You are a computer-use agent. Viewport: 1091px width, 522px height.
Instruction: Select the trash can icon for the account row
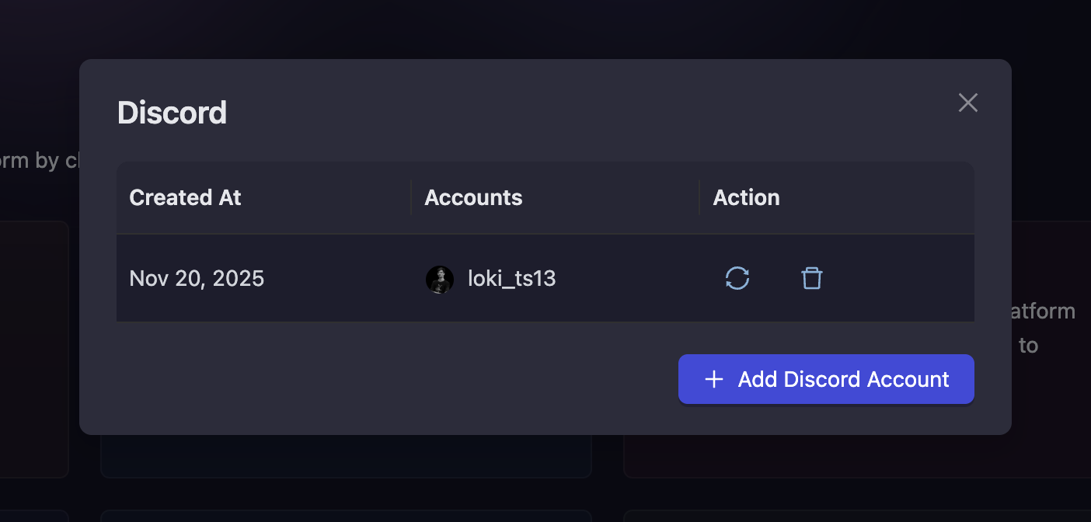click(x=811, y=278)
